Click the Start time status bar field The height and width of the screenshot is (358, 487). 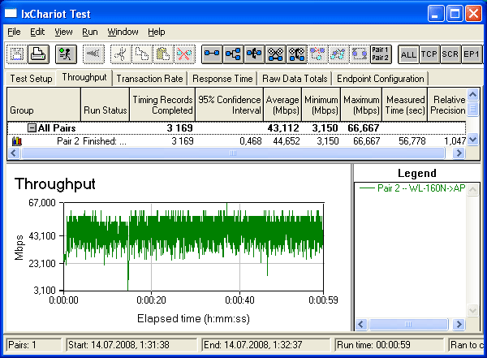click(131, 345)
